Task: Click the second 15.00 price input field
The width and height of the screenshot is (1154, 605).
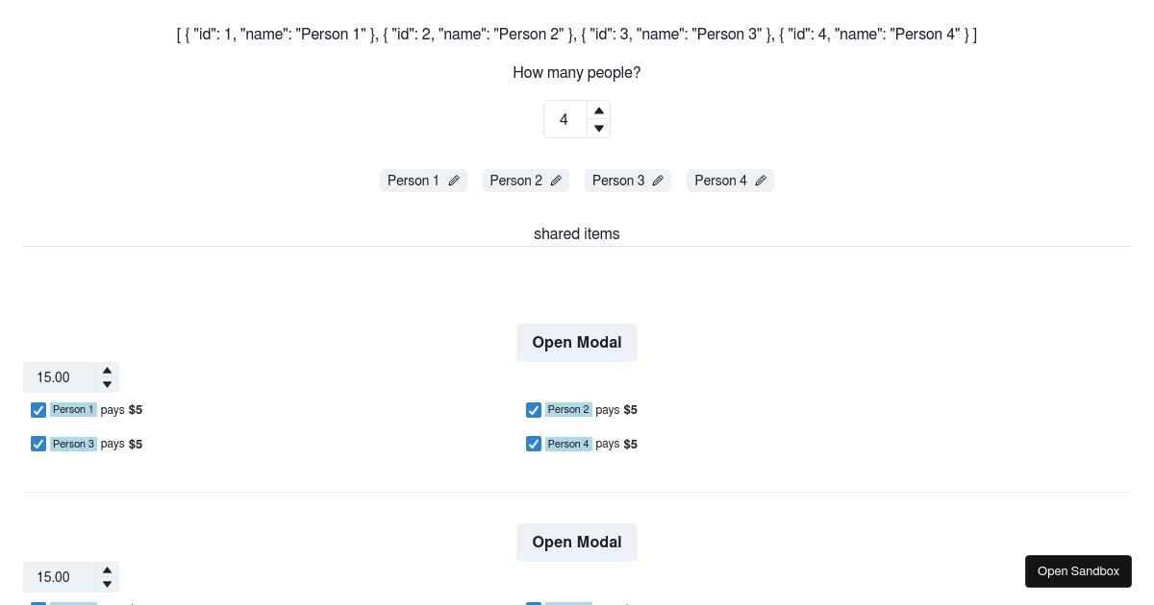Action: (58, 577)
